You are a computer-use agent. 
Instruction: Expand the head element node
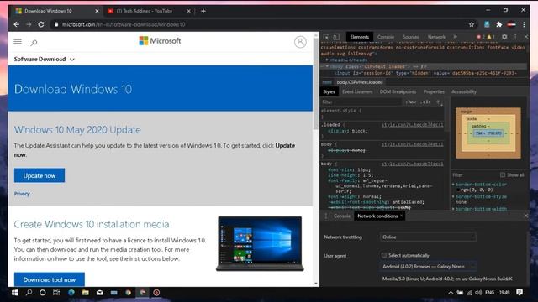click(x=327, y=60)
